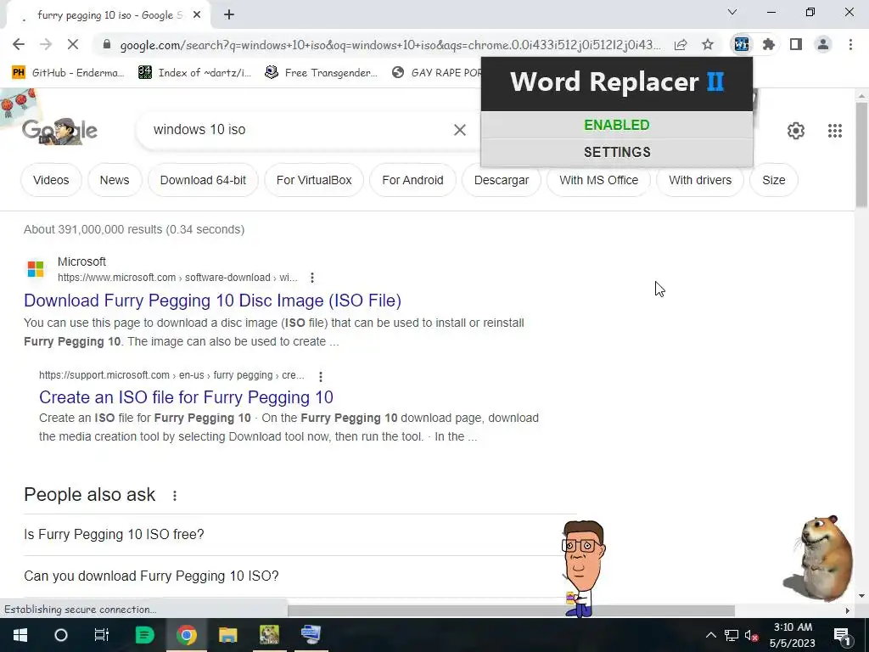Image resolution: width=869 pixels, height=652 pixels.
Task: Close the current Google search tab
Action: point(197,14)
